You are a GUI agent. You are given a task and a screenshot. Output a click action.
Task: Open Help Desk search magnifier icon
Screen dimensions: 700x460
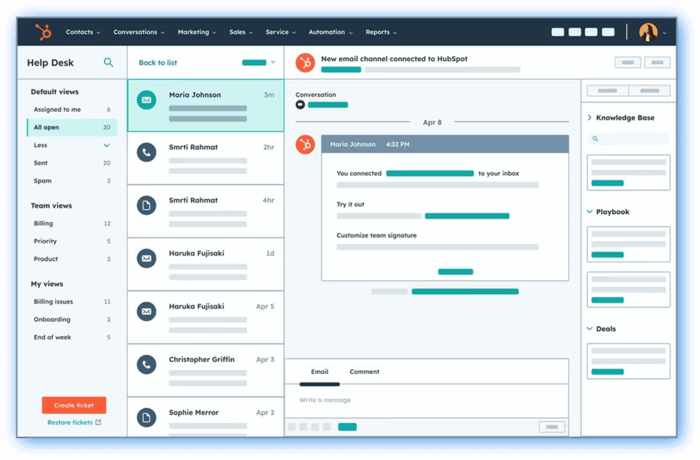click(x=109, y=62)
